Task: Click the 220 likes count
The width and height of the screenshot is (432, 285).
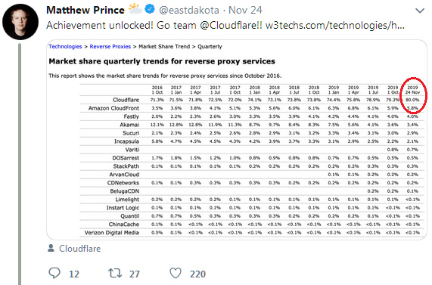Action: (x=197, y=274)
